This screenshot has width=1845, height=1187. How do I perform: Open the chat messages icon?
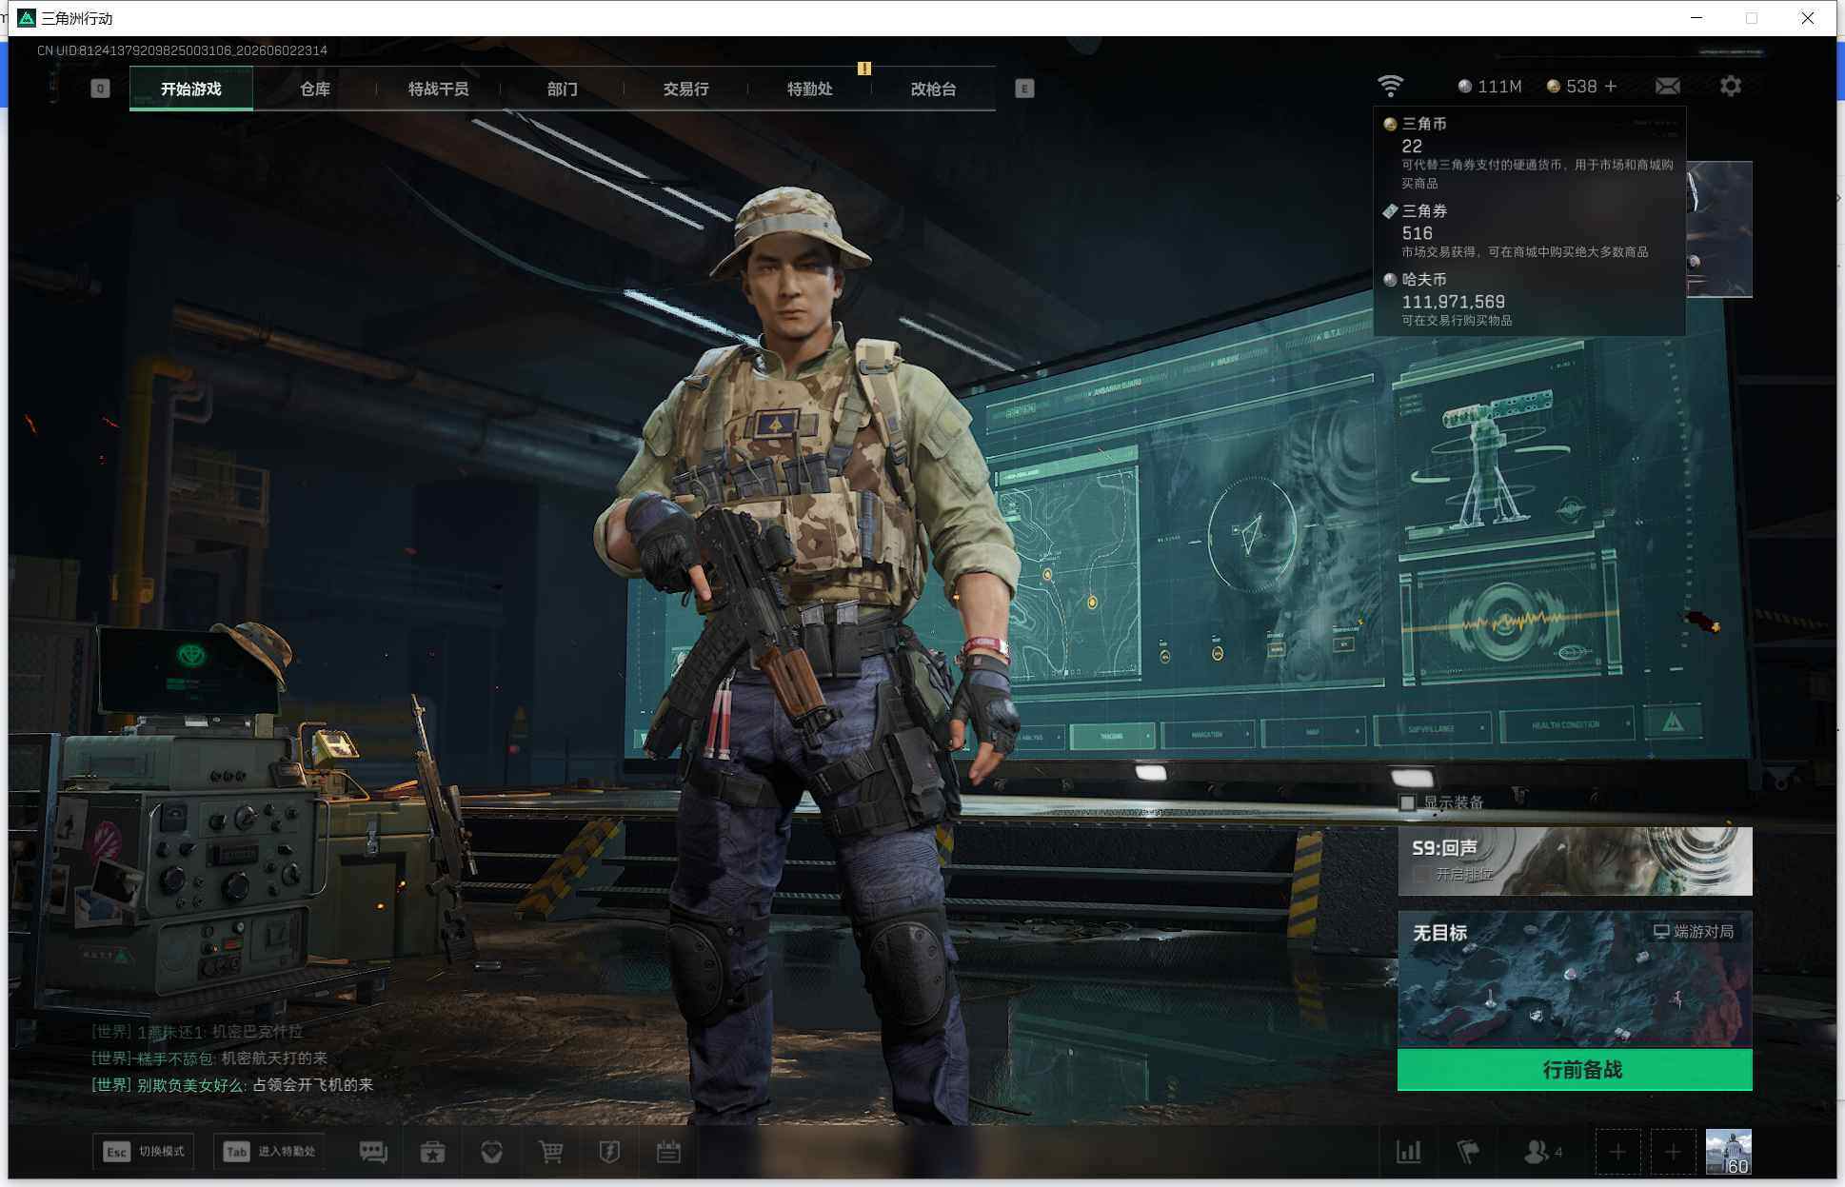pos(373,1152)
